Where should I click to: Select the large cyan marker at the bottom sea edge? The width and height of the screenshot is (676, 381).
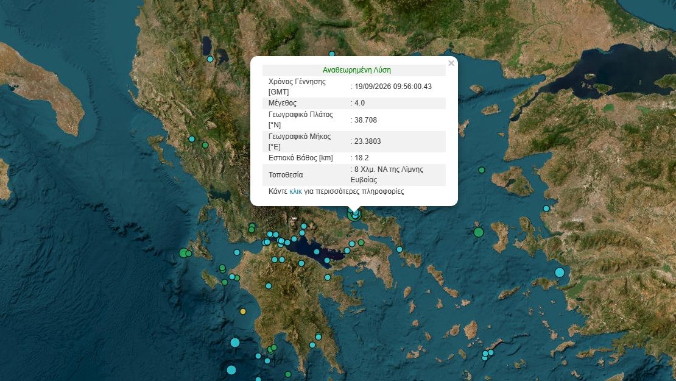coord(231,370)
